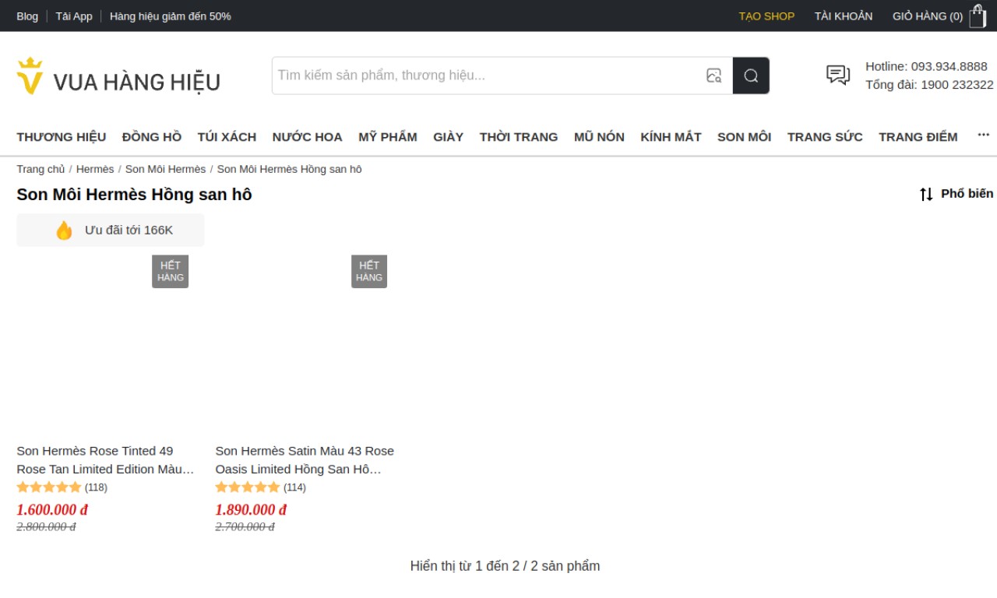Image resolution: width=997 pixels, height=598 pixels.
Task: Click the flame icon in the promotion badge
Action: [64, 230]
